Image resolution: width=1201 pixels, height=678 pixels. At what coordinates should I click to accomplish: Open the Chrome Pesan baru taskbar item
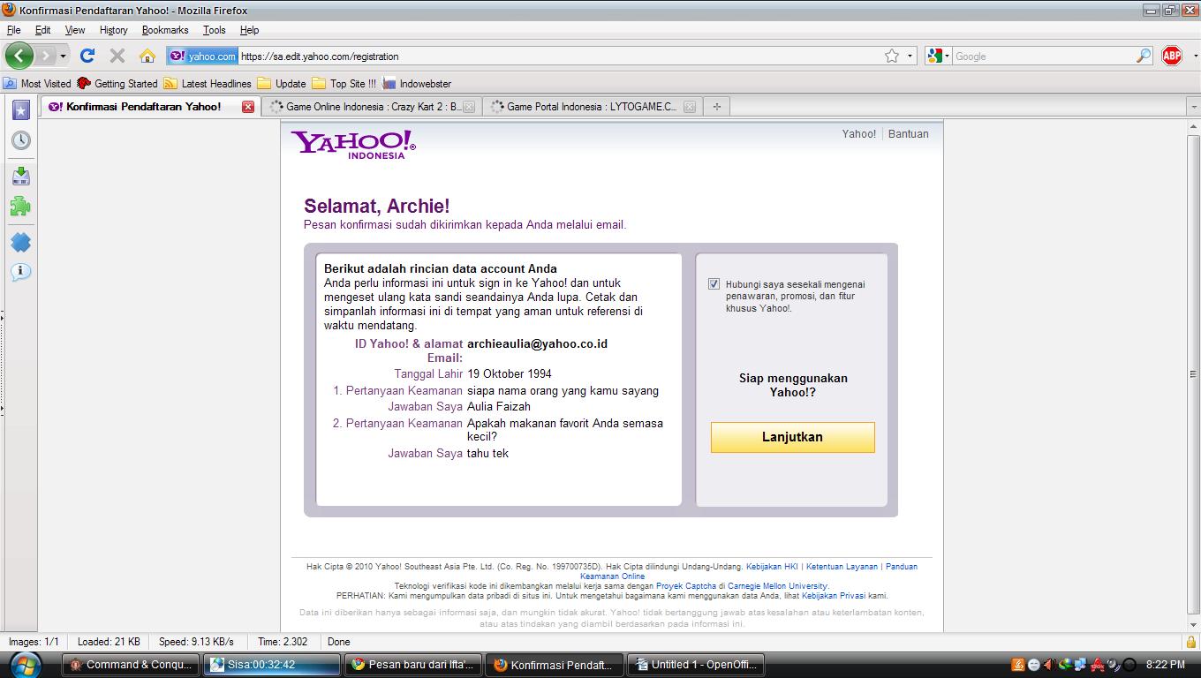[x=413, y=665]
